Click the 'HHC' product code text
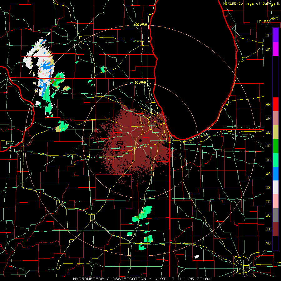This screenshot has height=281, width=281. click(274, 19)
